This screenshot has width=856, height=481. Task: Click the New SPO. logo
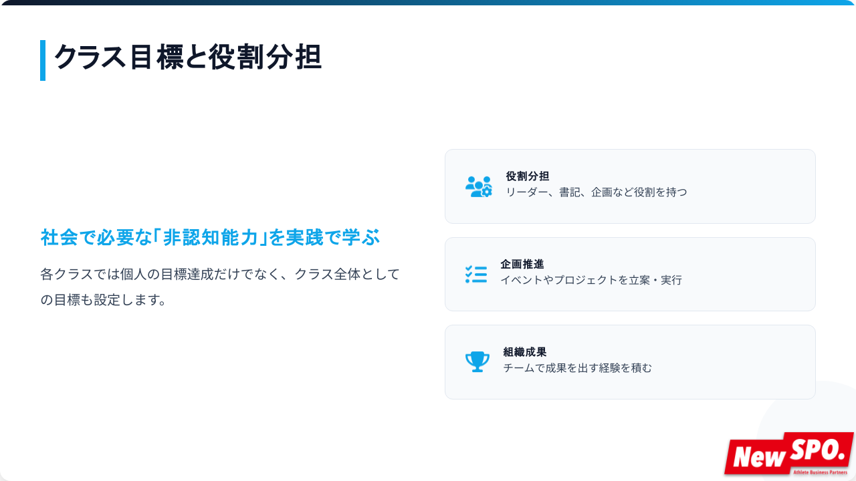[789, 454]
